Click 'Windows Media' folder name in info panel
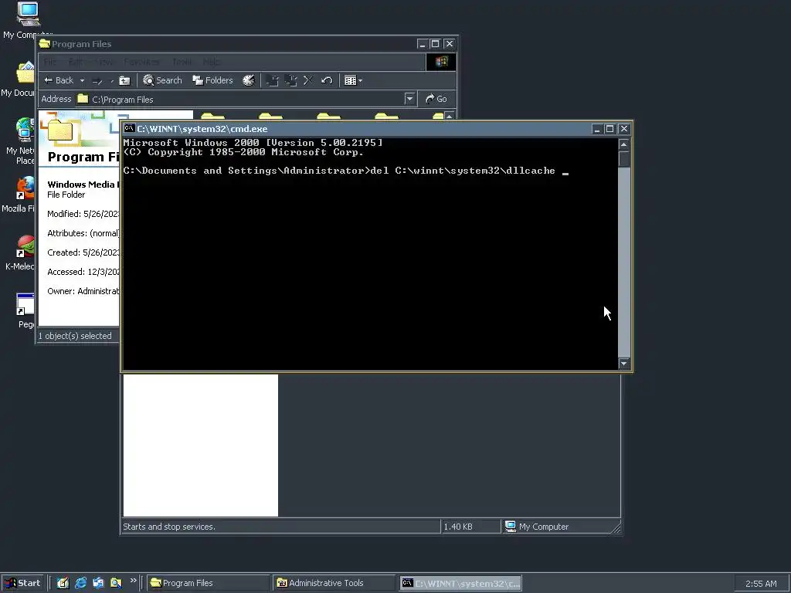The height and width of the screenshot is (593, 791). (x=81, y=185)
